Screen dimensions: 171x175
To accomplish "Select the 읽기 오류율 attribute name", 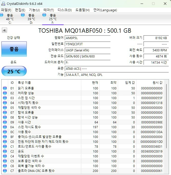I will click(26, 88).
